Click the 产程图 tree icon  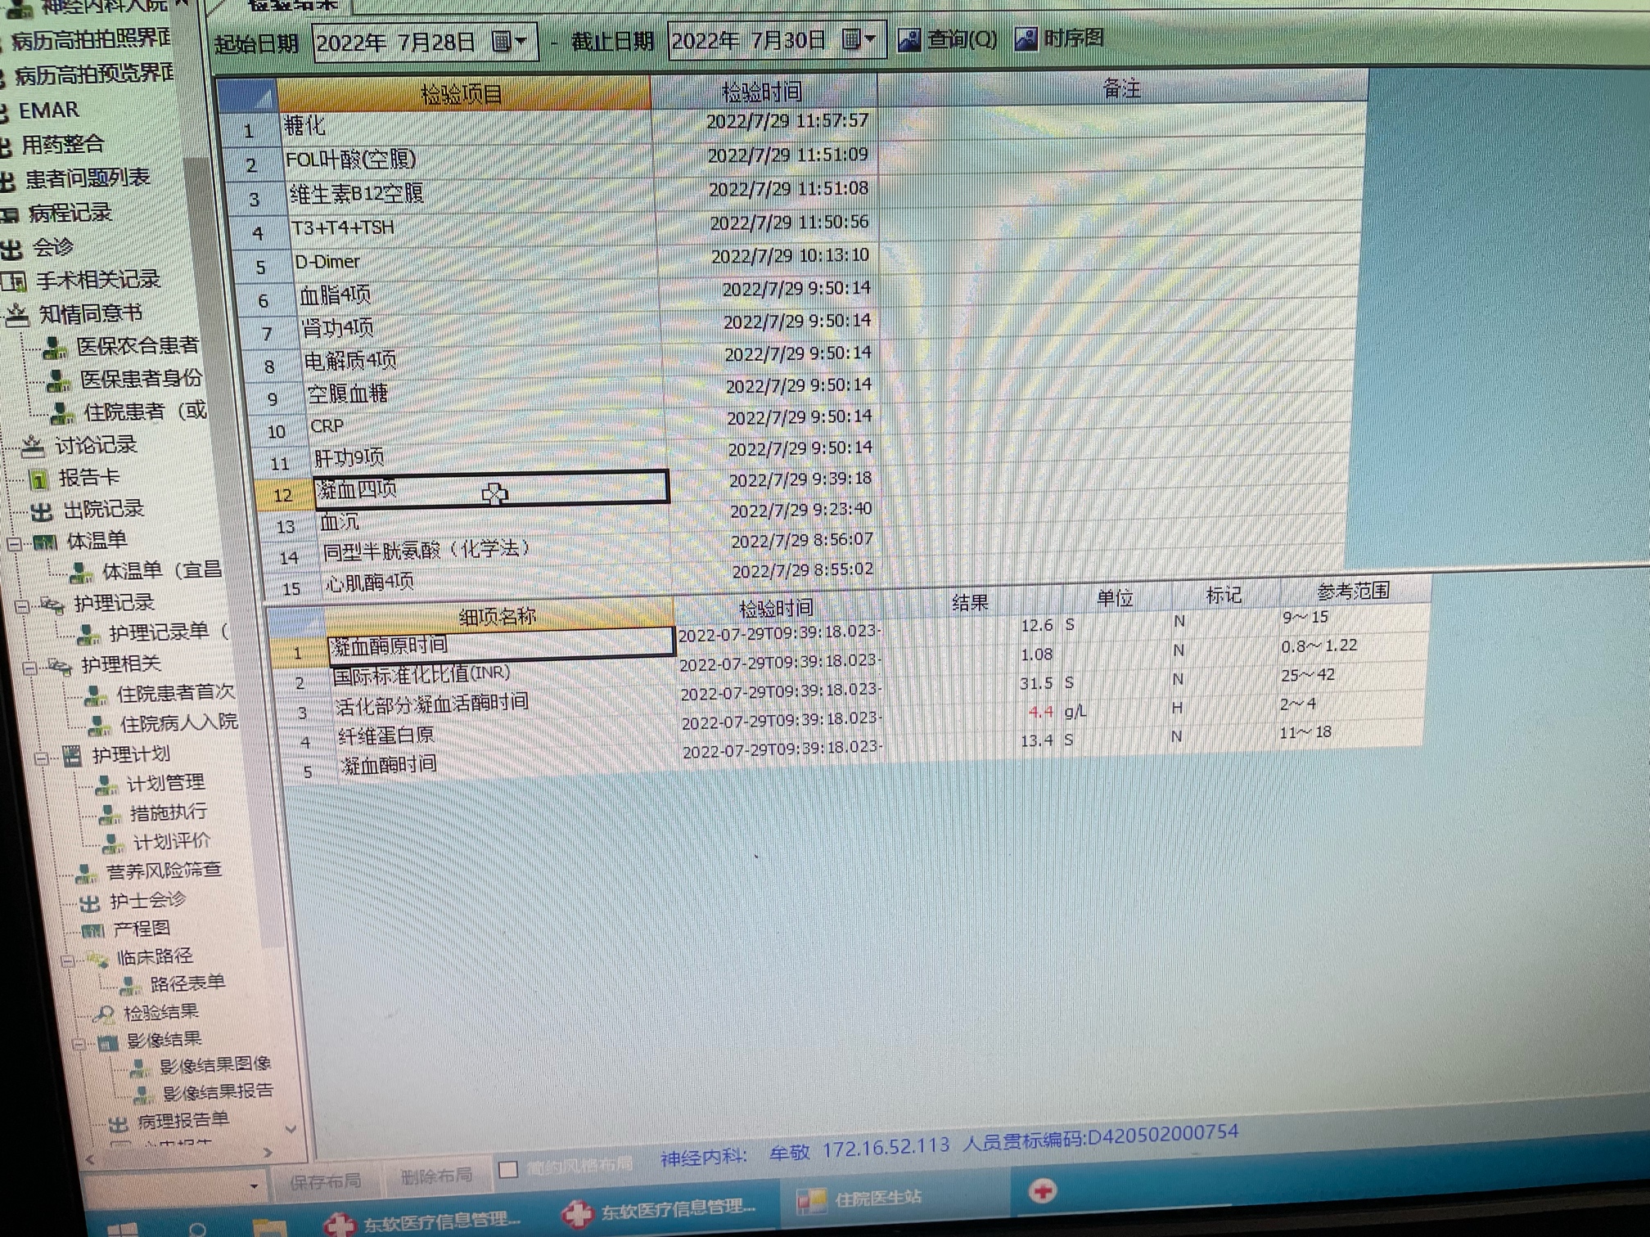[92, 931]
